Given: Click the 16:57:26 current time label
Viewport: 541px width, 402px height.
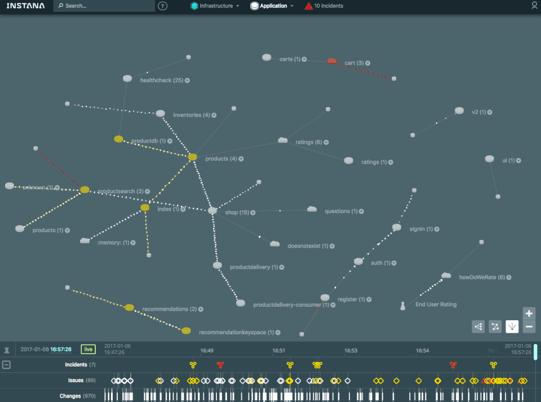Looking at the screenshot, I should [61, 349].
